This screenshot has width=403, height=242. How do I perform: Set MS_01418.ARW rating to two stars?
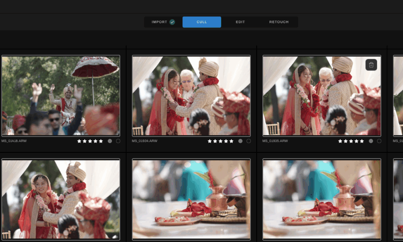coord(85,141)
